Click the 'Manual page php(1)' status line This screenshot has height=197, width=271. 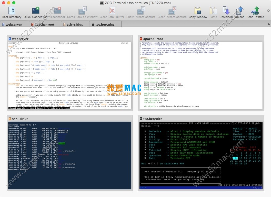(39, 108)
